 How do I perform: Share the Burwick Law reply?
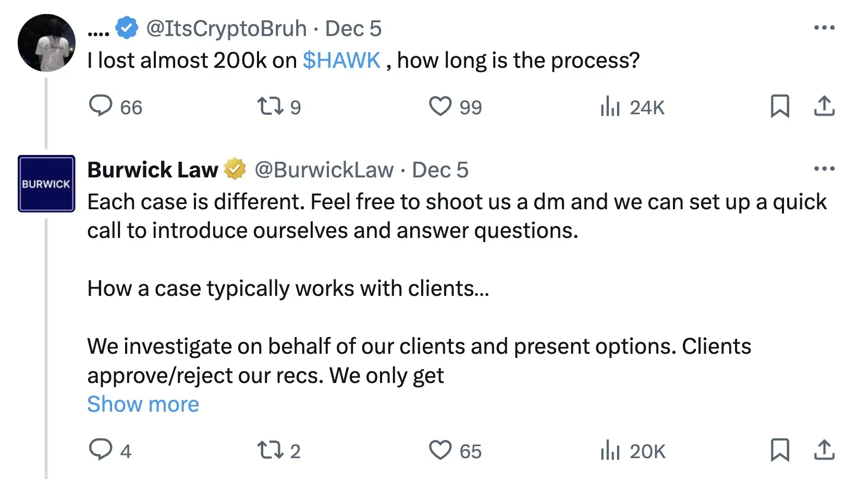point(824,450)
